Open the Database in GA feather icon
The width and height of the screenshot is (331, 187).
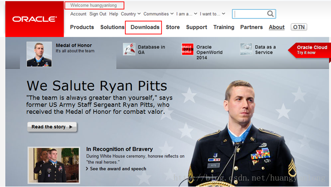(x=129, y=49)
